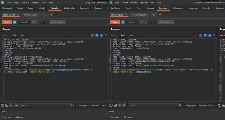The width and height of the screenshot is (225, 120).
Task: Click Burp logo icon in left window
Action: coord(3,3)
